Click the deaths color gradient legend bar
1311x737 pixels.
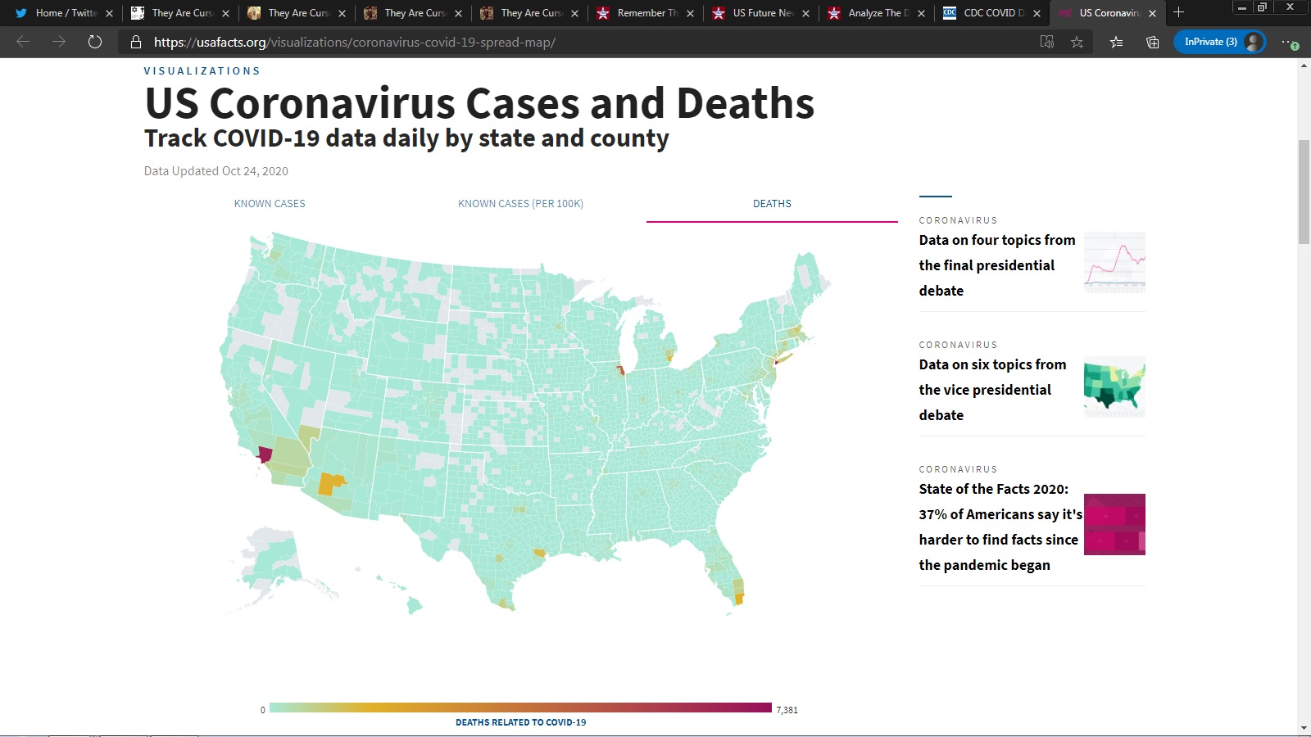[x=520, y=708]
